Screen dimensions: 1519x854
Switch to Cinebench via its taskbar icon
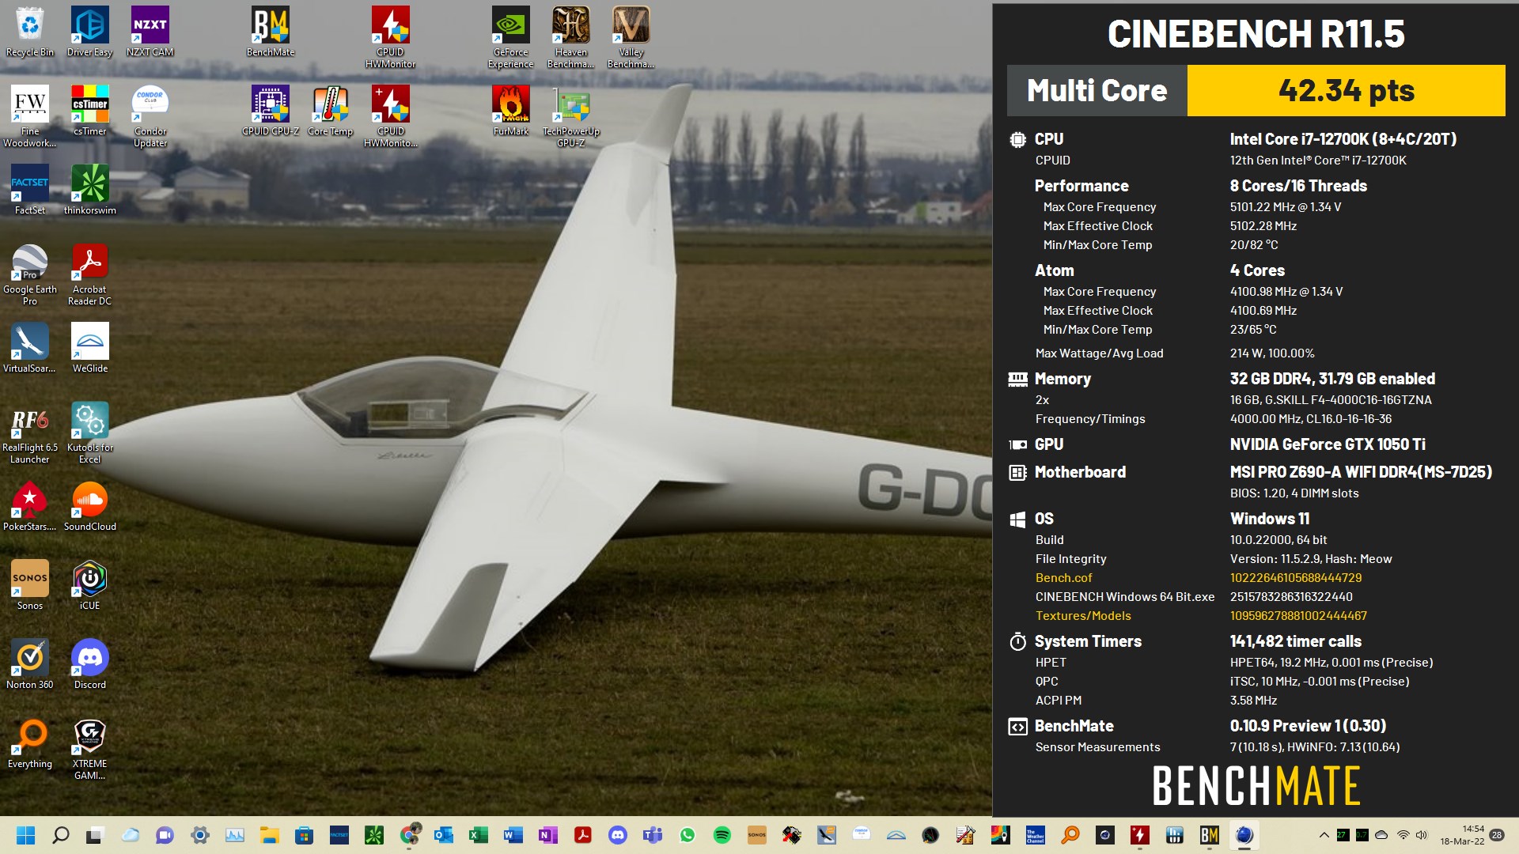pyautogui.click(x=1244, y=835)
